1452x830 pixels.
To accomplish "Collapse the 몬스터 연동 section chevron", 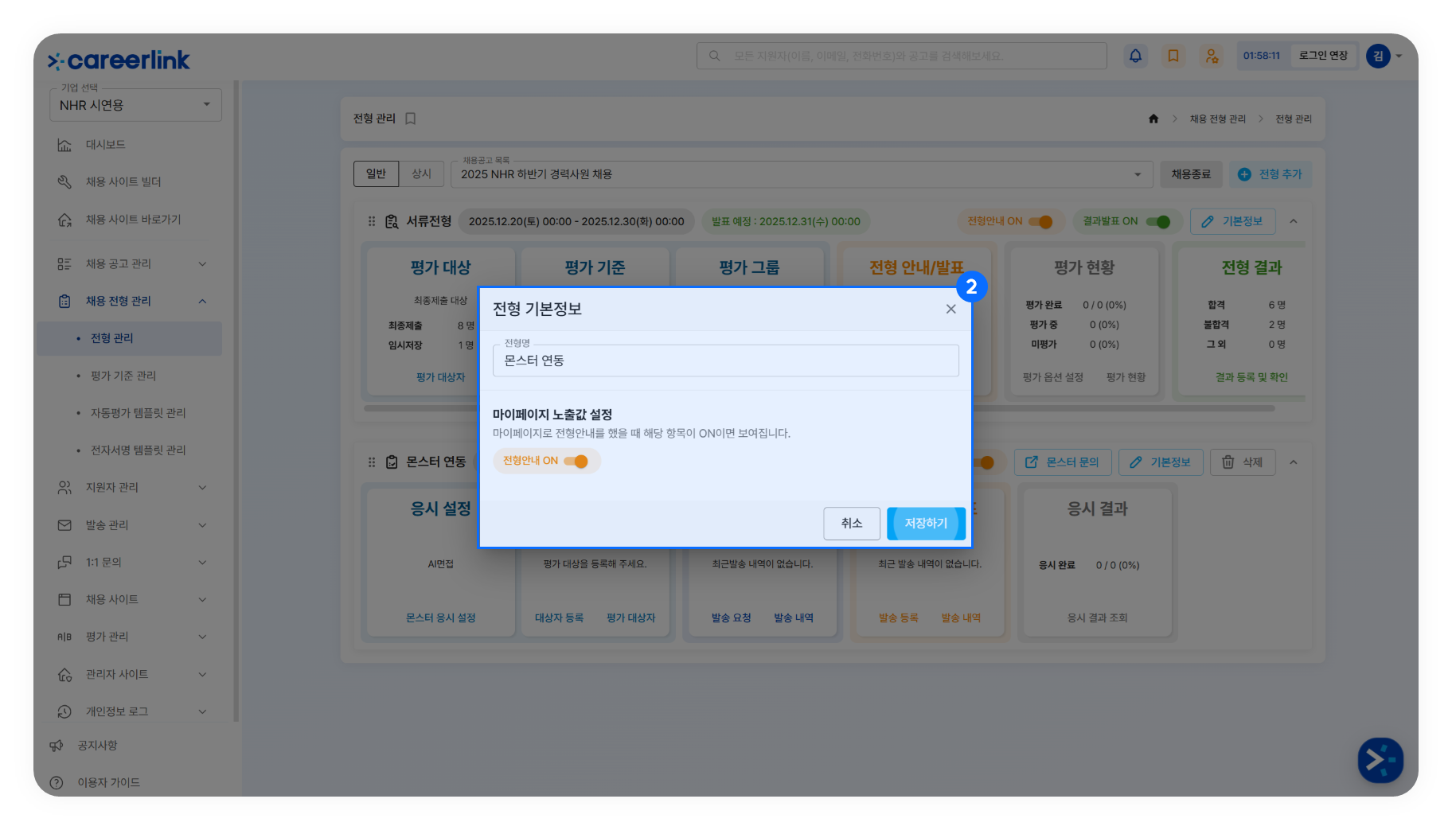I will pos(1294,462).
